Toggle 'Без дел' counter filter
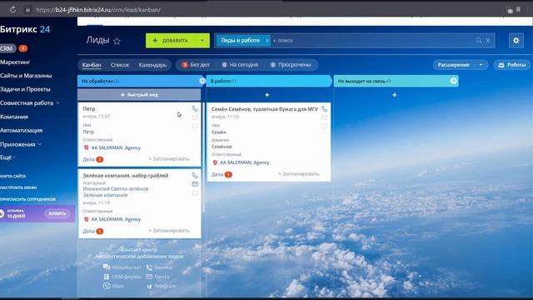Screen dimensions: 533x300 pos(196,65)
